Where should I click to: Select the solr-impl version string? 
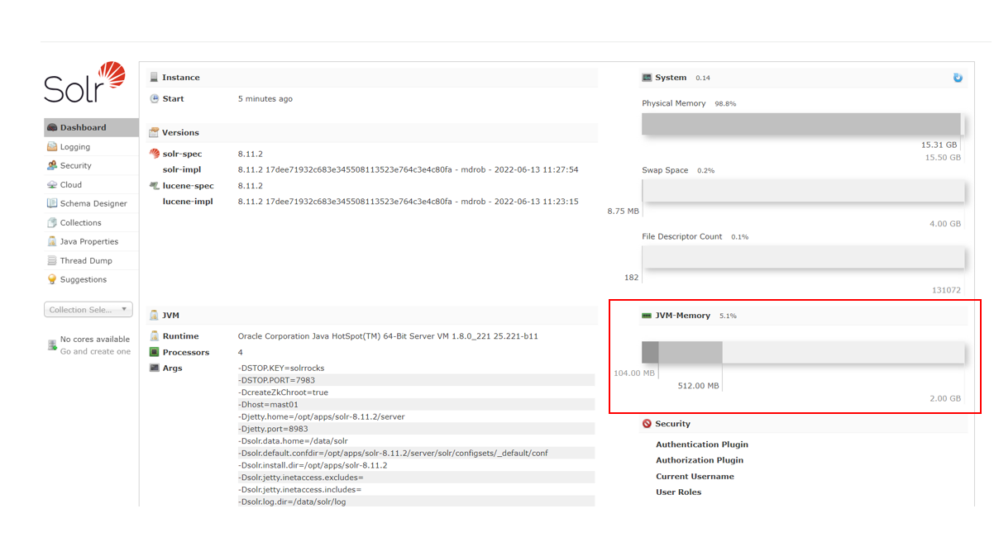click(408, 169)
